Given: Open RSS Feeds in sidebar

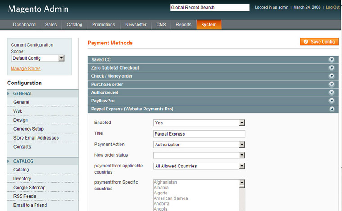Looking at the screenshot, I should 25,196.
